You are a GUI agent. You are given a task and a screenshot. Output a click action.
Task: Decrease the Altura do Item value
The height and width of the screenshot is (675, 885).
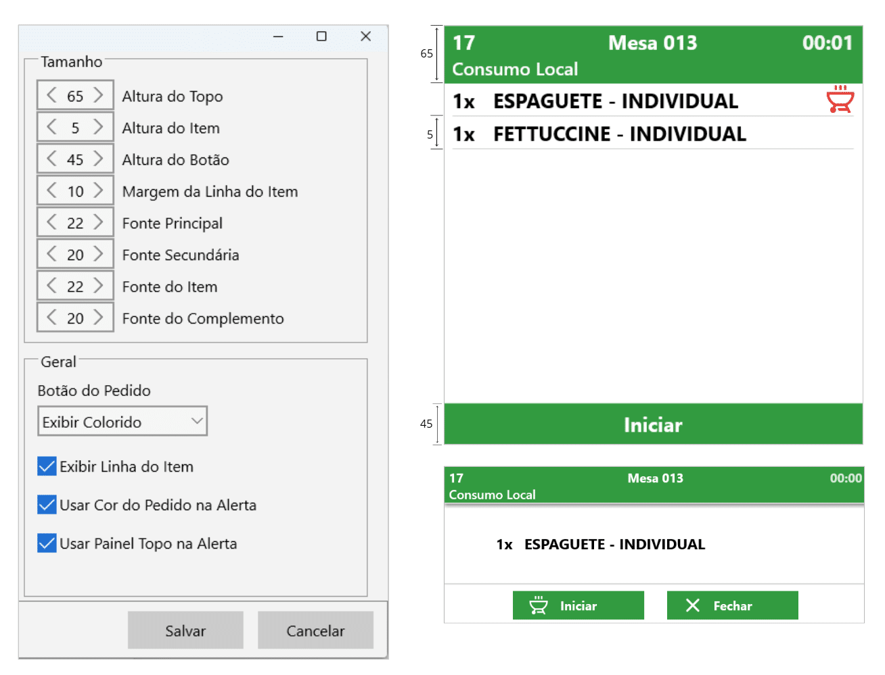[51, 127]
